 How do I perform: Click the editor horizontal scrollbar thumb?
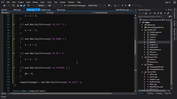tap(62, 94)
